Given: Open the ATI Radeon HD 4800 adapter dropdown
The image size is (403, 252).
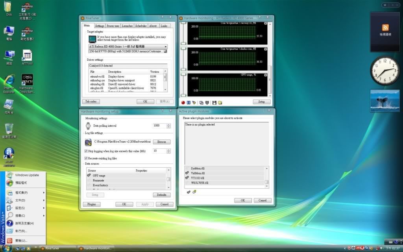Looking at the screenshot, I should pyautogui.click(x=128, y=46).
